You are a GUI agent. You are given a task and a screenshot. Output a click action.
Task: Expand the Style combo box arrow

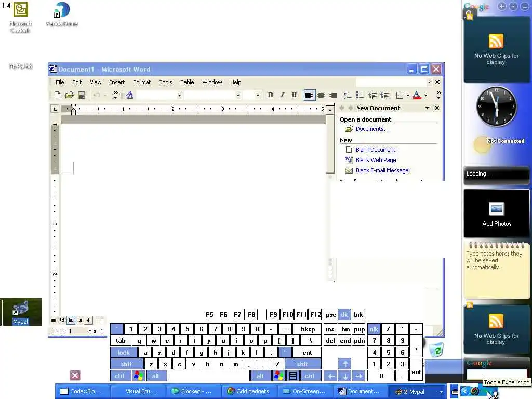(179, 96)
